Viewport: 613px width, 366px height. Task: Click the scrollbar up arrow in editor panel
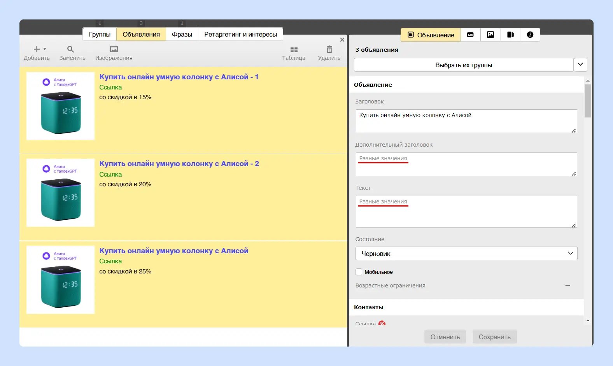(x=588, y=81)
